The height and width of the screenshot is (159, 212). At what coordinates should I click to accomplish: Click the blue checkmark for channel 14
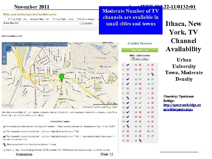click(x=127, y=122)
